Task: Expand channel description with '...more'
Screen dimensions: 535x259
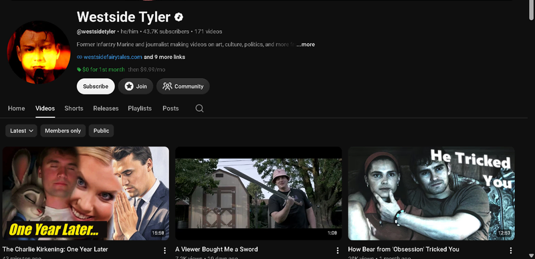Action: coord(306,44)
